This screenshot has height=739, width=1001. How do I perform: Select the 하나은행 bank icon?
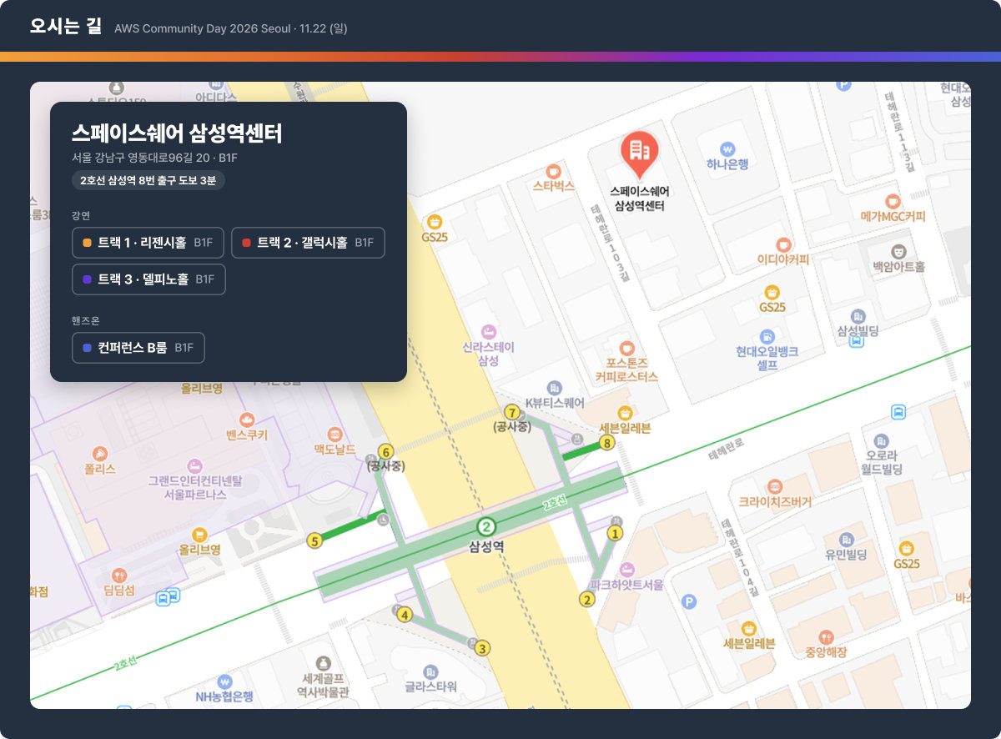click(728, 148)
